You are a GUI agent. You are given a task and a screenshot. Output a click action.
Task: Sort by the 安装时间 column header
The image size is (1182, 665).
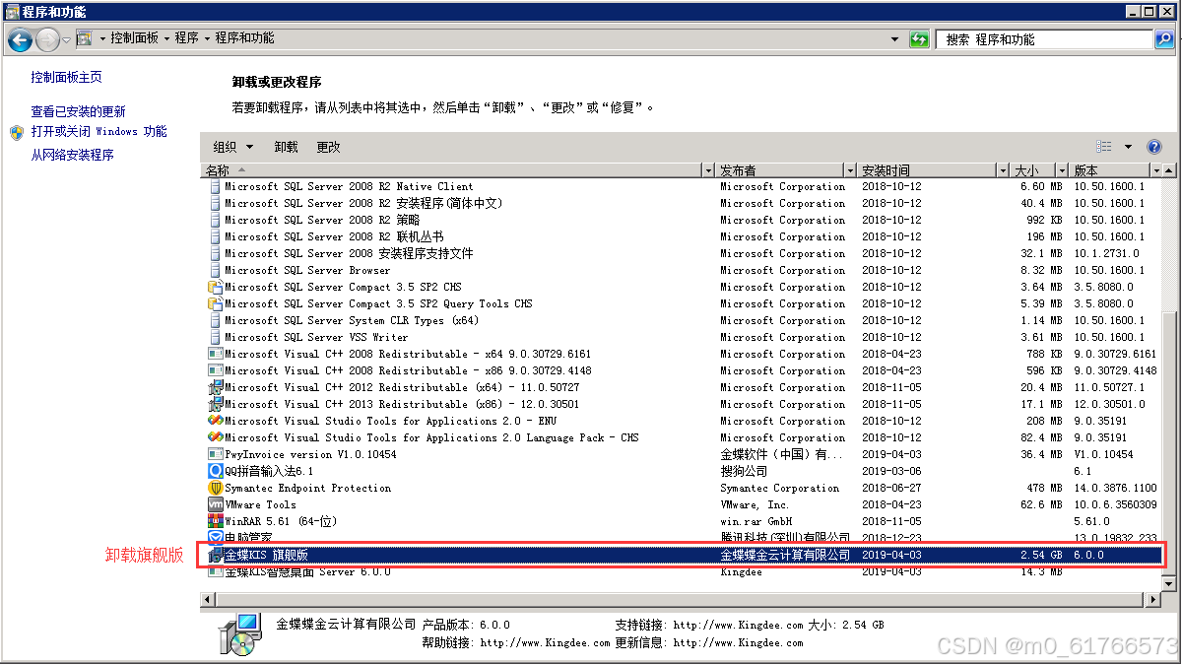pyautogui.click(x=927, y=170)
